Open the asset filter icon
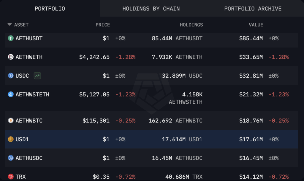 [9, 25]
